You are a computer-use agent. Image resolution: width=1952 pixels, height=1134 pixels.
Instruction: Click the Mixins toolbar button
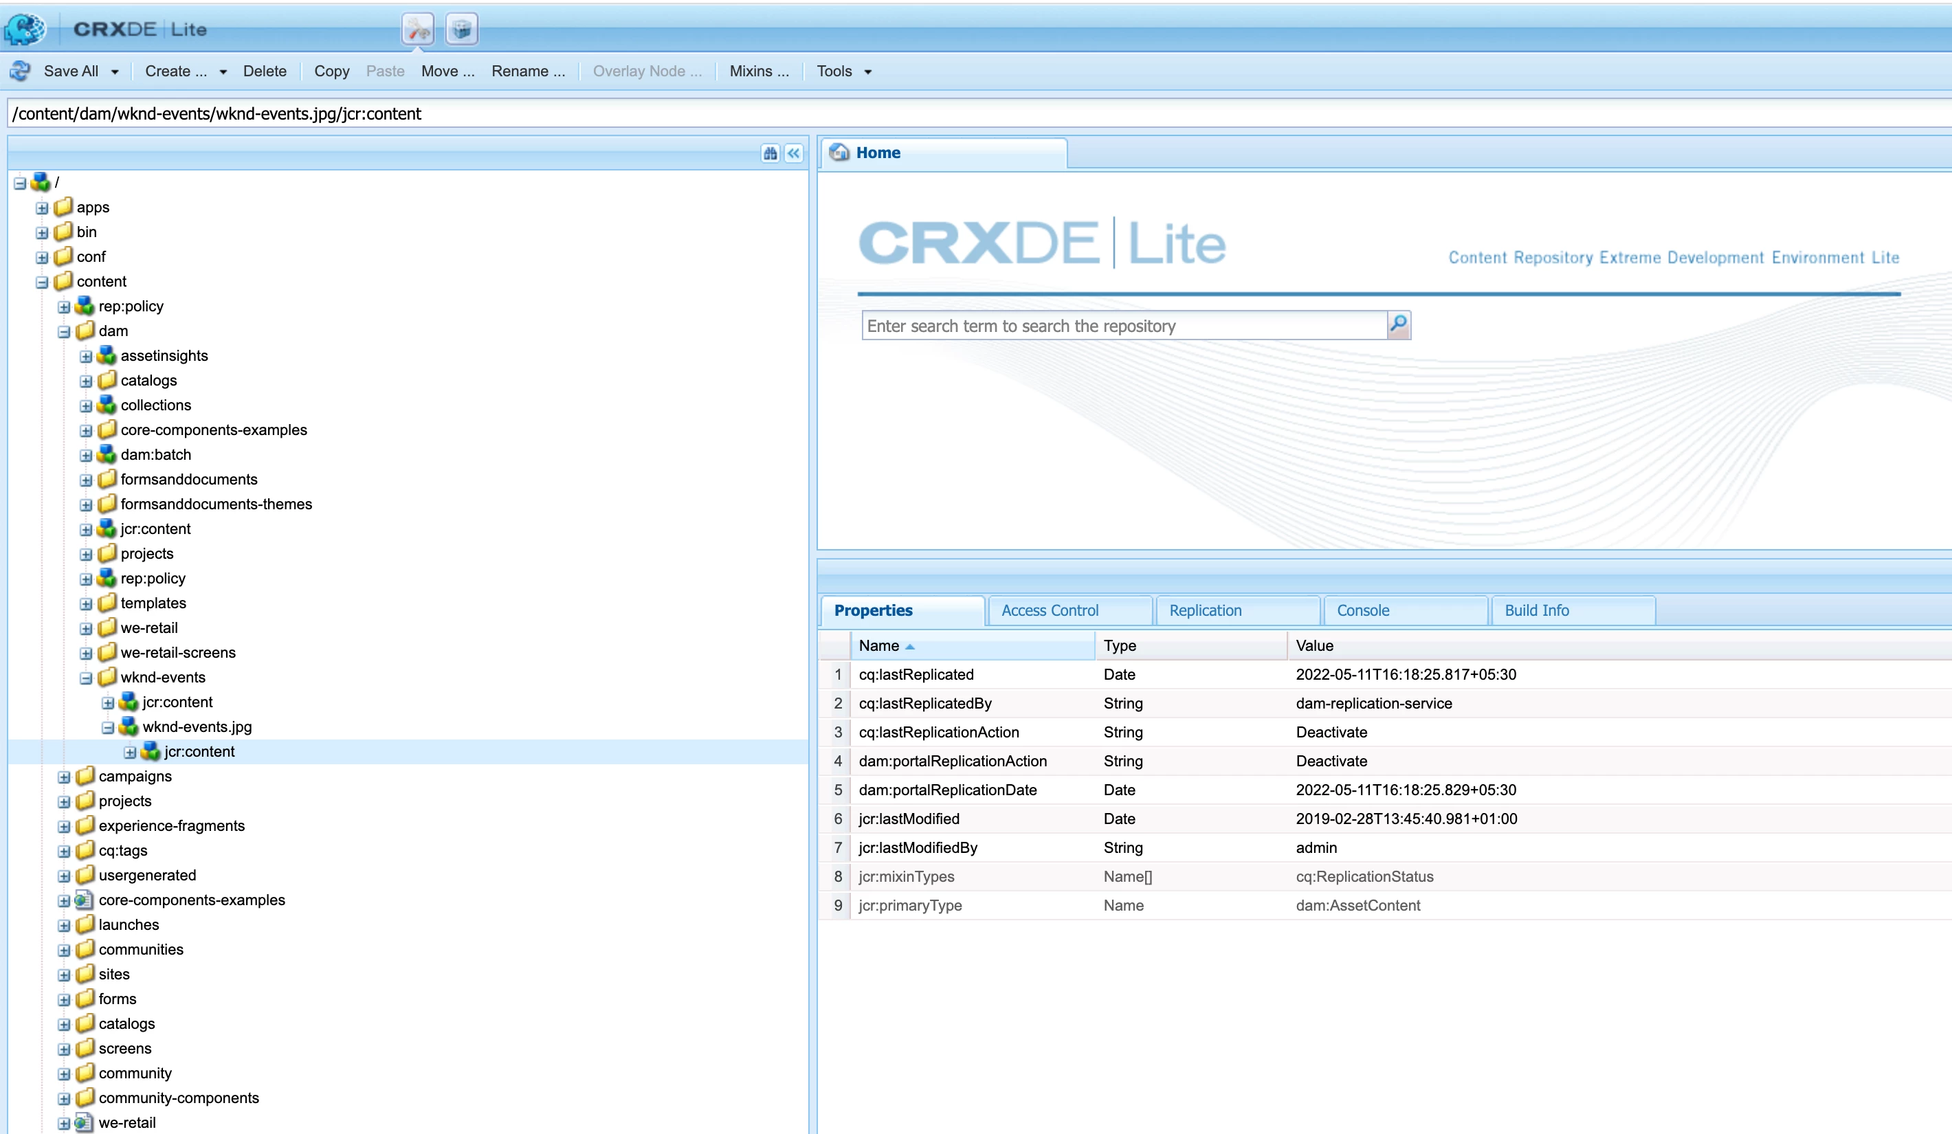click(x=758, y=71)
